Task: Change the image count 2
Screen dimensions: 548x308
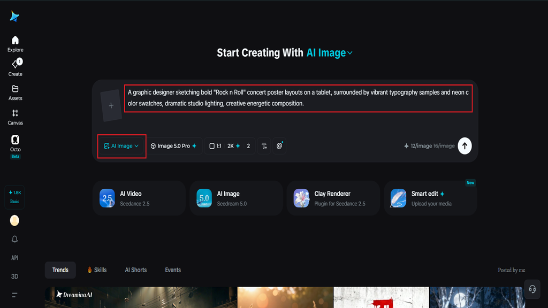Action: pyautogui.click(x=248, y=146)
